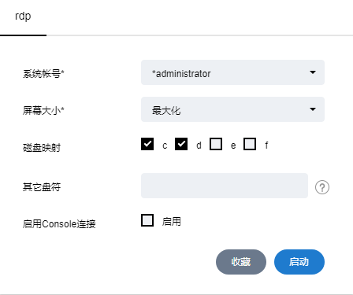Click the letter e drive label
Screen dimensions: 353x295
[x=233, y=146]
